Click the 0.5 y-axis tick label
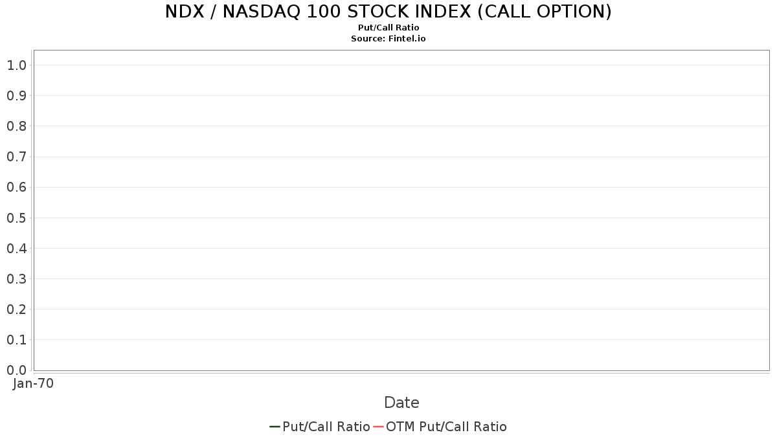 [x=16, y=218]
